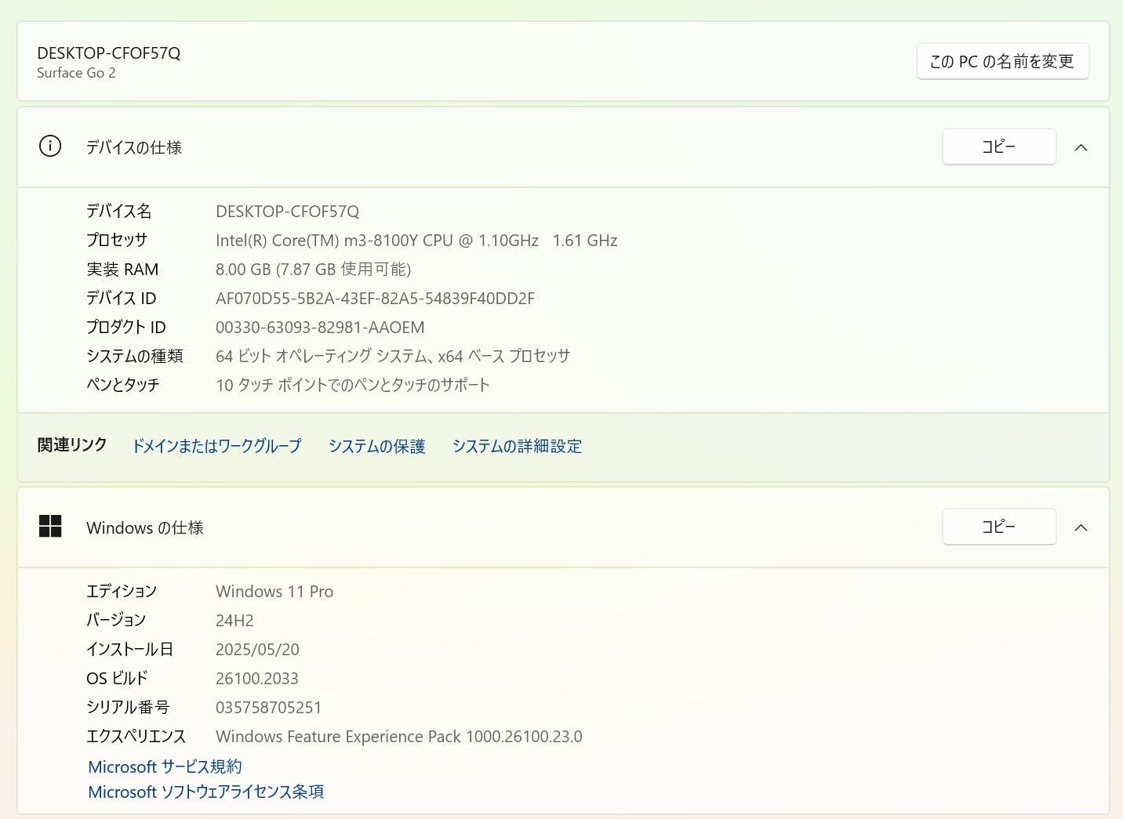Open Microsoft ソフトウェアライセンス条項 link
1123x819 pixels.
tap(205, 792)
